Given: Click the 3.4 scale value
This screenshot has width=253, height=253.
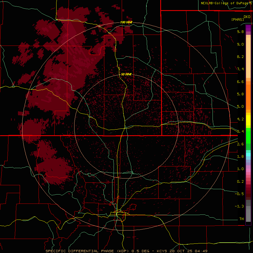Looking at the screenshot, I should [240, 132].
